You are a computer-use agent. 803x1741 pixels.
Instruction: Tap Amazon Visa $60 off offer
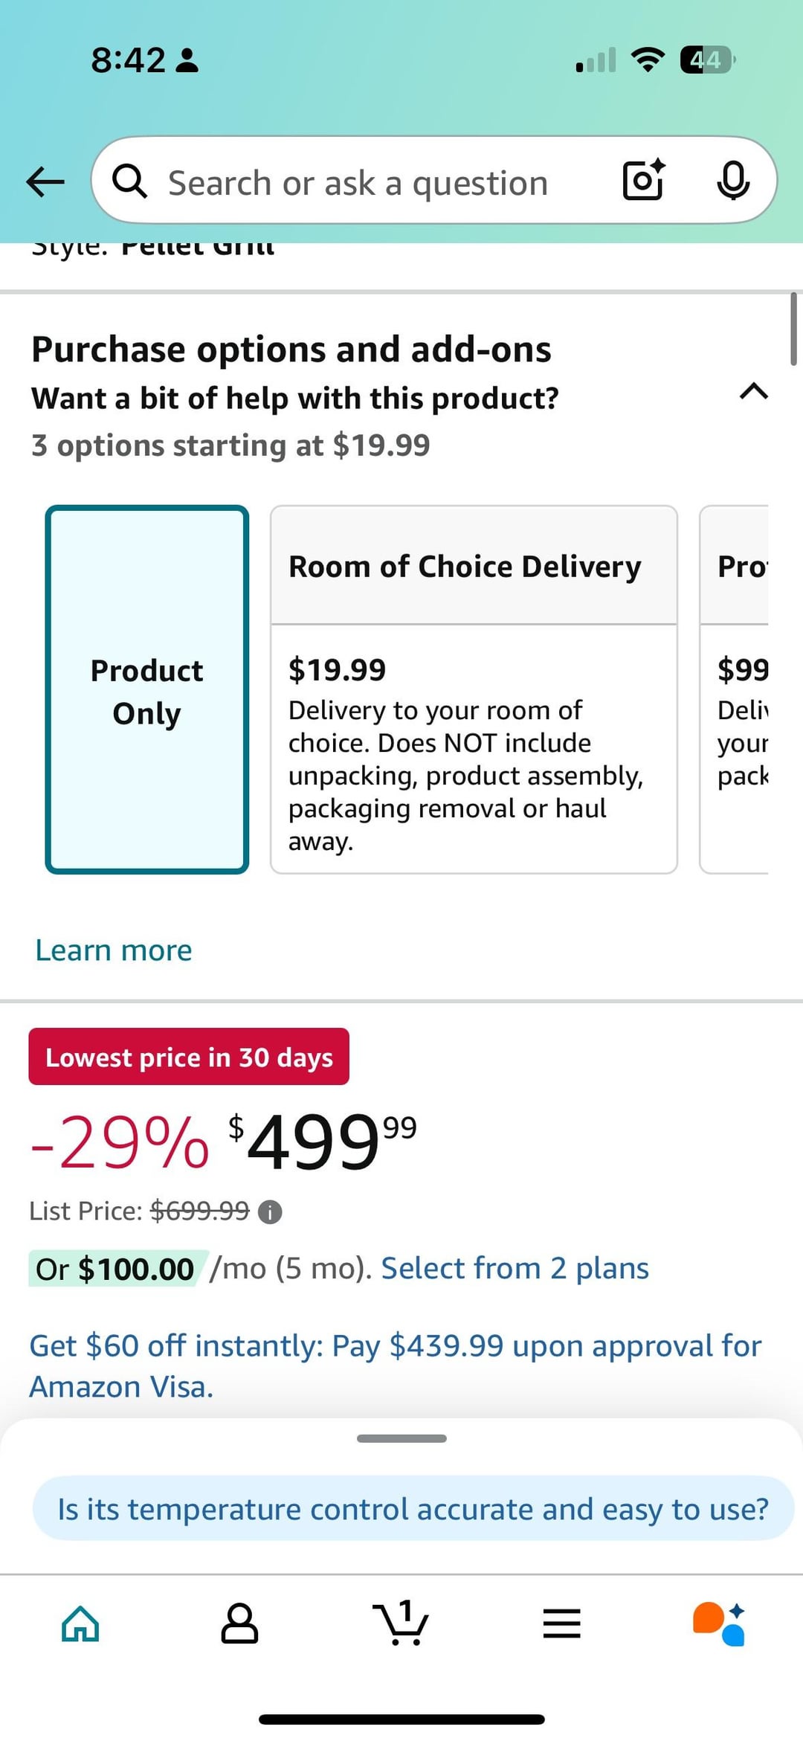pyautogui.click(x=395, y=1365)
